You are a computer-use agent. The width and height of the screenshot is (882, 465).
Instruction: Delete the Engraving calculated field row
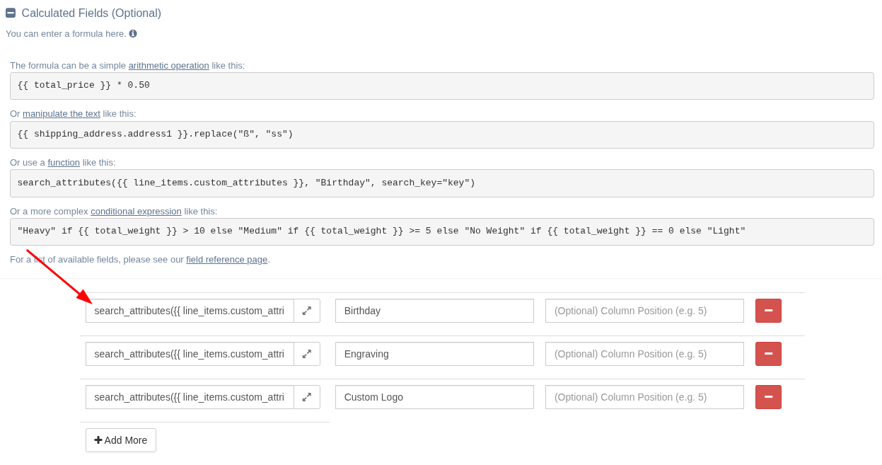[x=768, y=354]
